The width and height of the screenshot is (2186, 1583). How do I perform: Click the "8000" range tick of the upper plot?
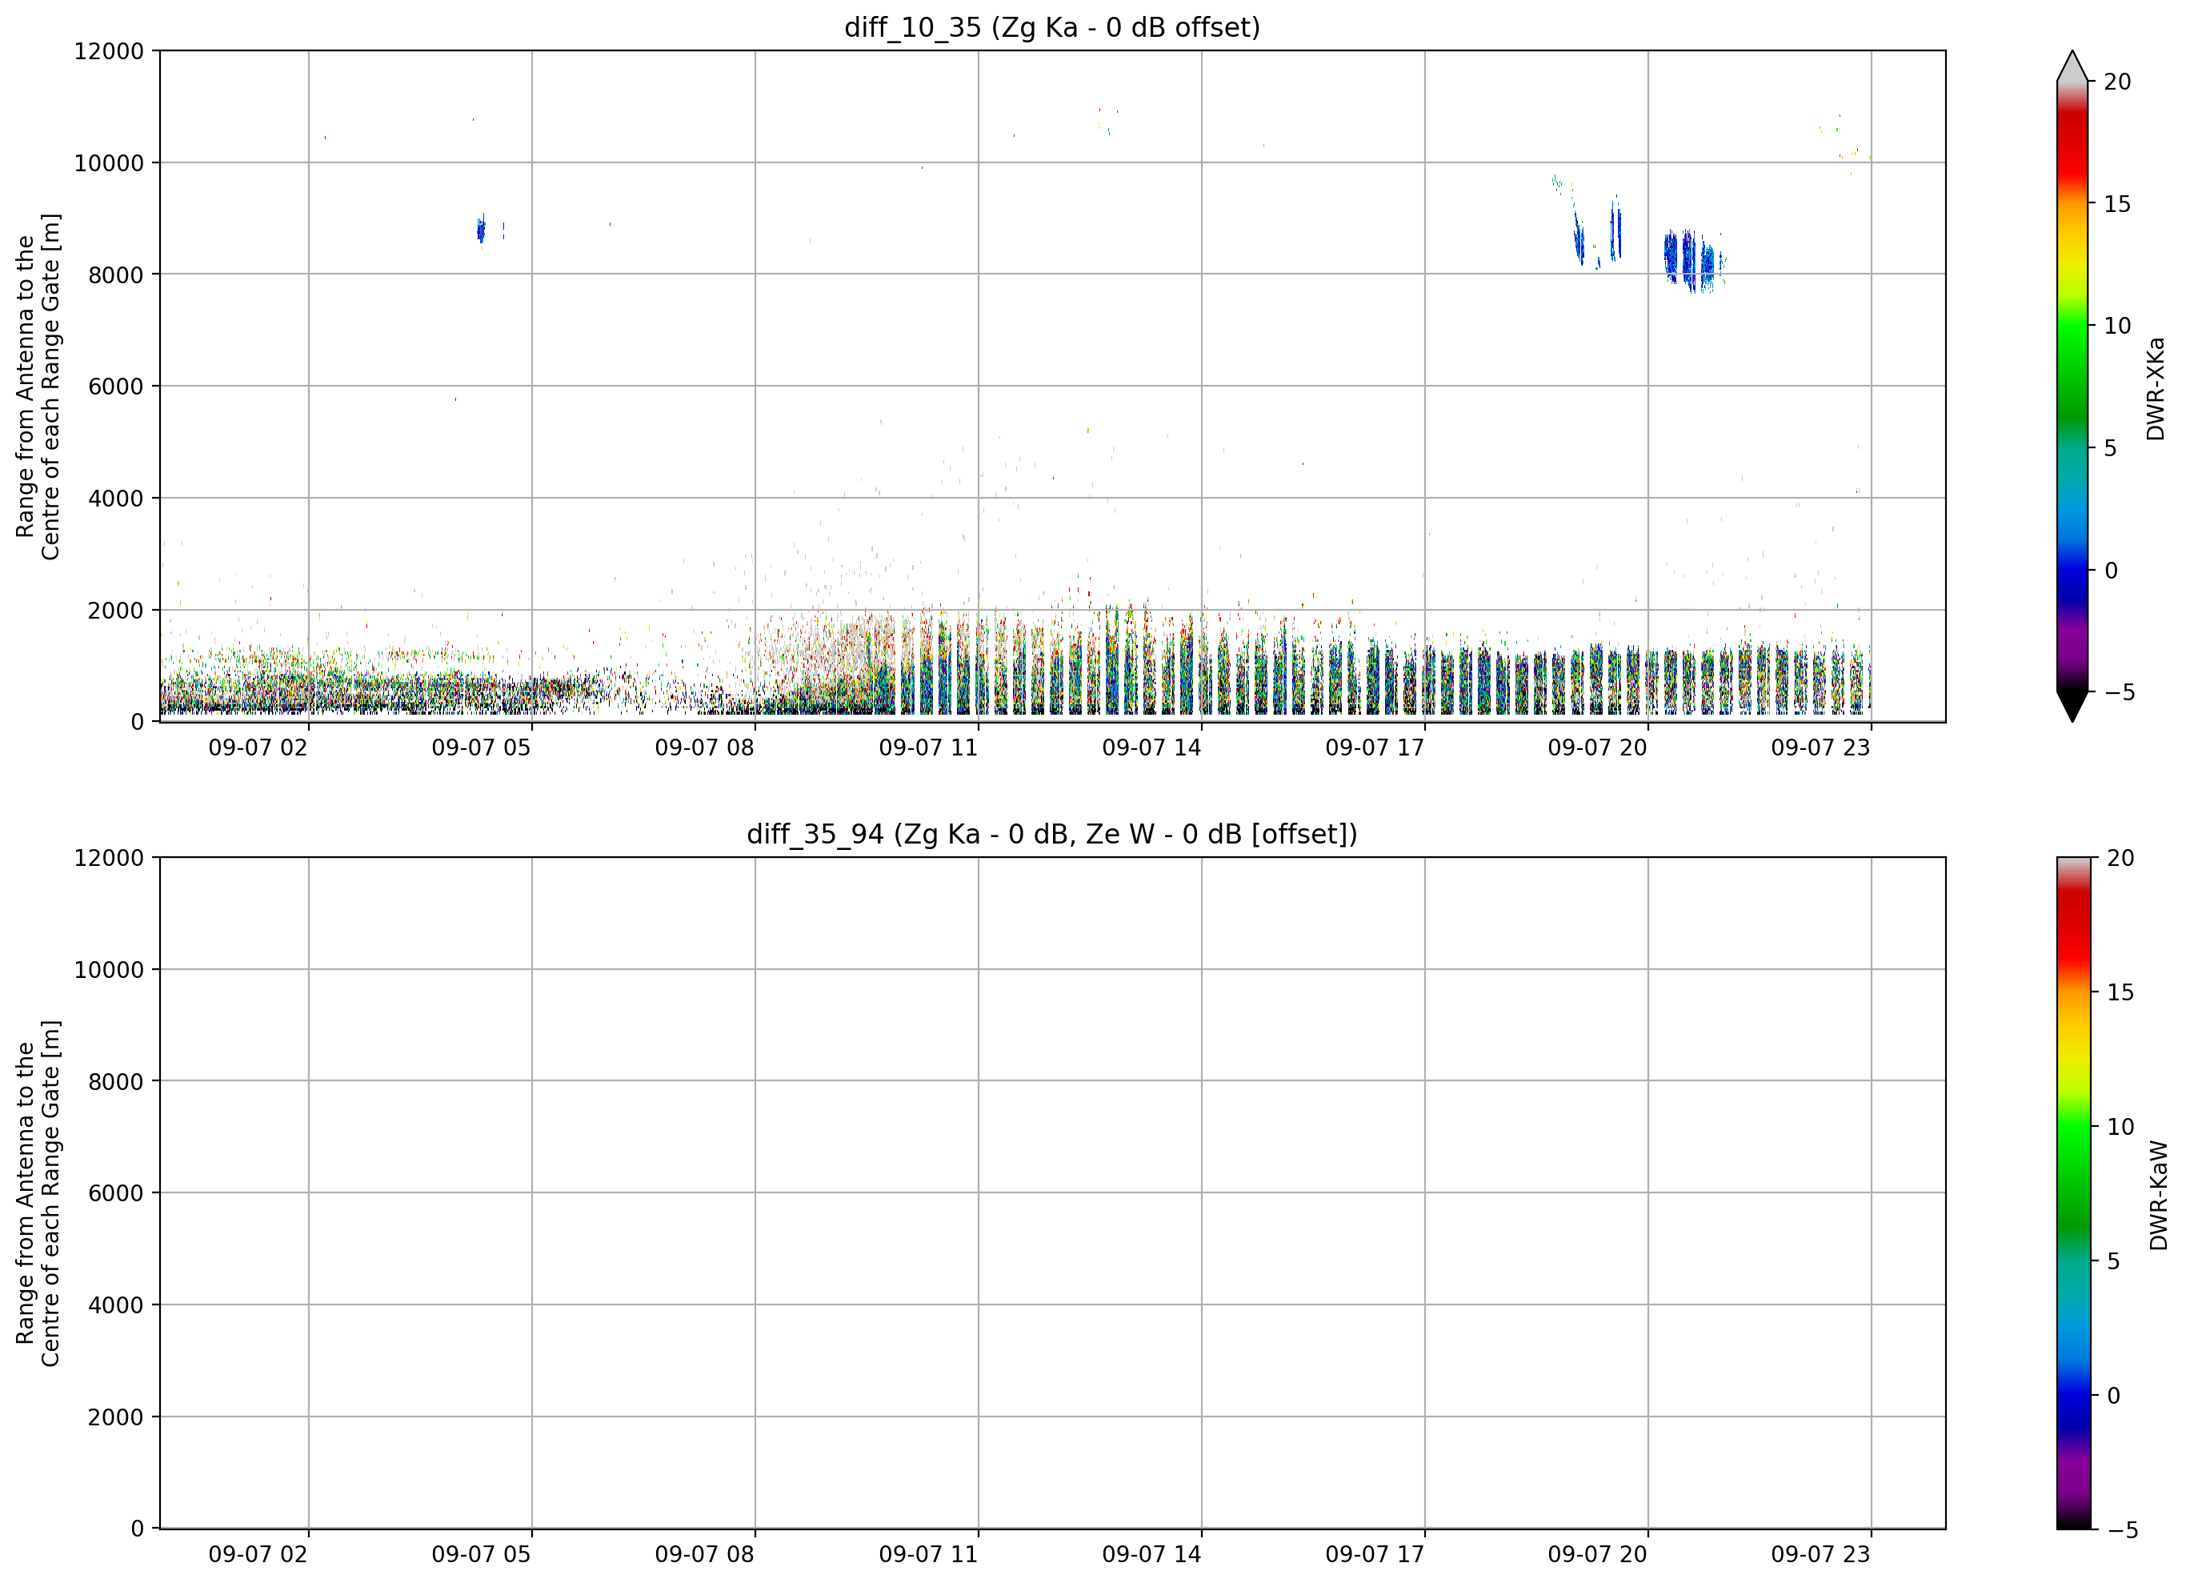tap(116, 275)
